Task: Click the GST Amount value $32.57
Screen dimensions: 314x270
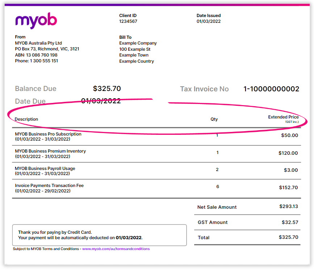Action: click(290, 223)
